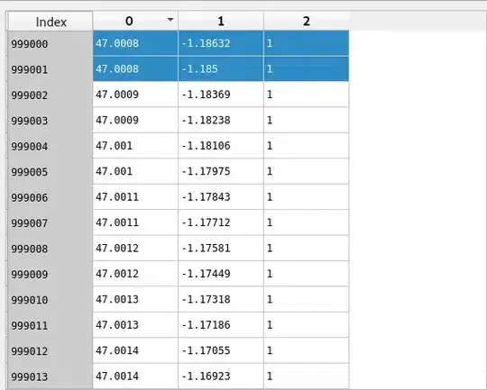Click column 2 cell in row 999007
The image size is (487, 390).
pos(307,222)
